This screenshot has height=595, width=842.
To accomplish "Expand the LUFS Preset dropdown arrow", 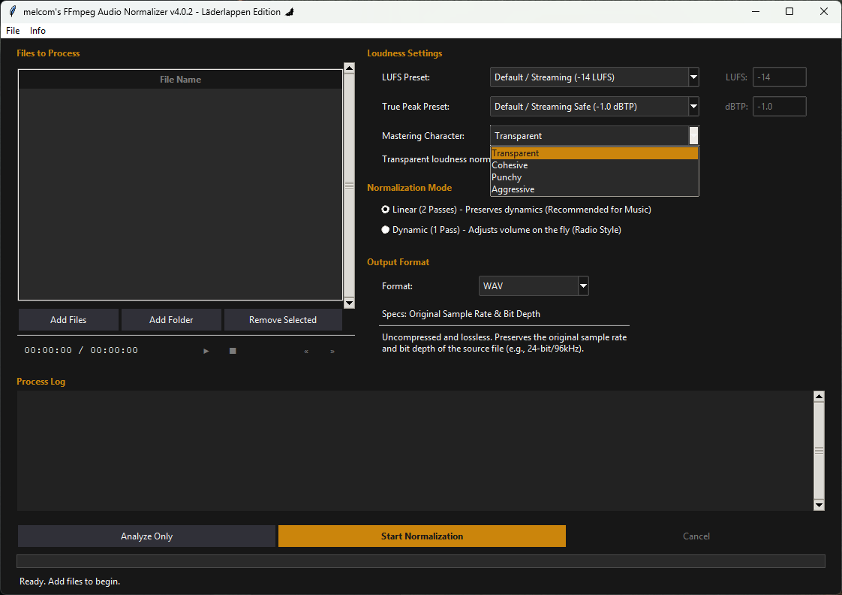I will coord(694,77).
